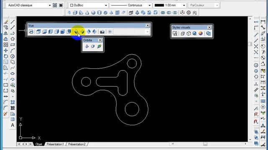Switch to Back view in Vue toolbar
Viewport: 268px width, 150px height.
(69, 32)
